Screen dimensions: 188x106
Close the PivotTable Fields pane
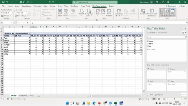click(x=185, y=28)
